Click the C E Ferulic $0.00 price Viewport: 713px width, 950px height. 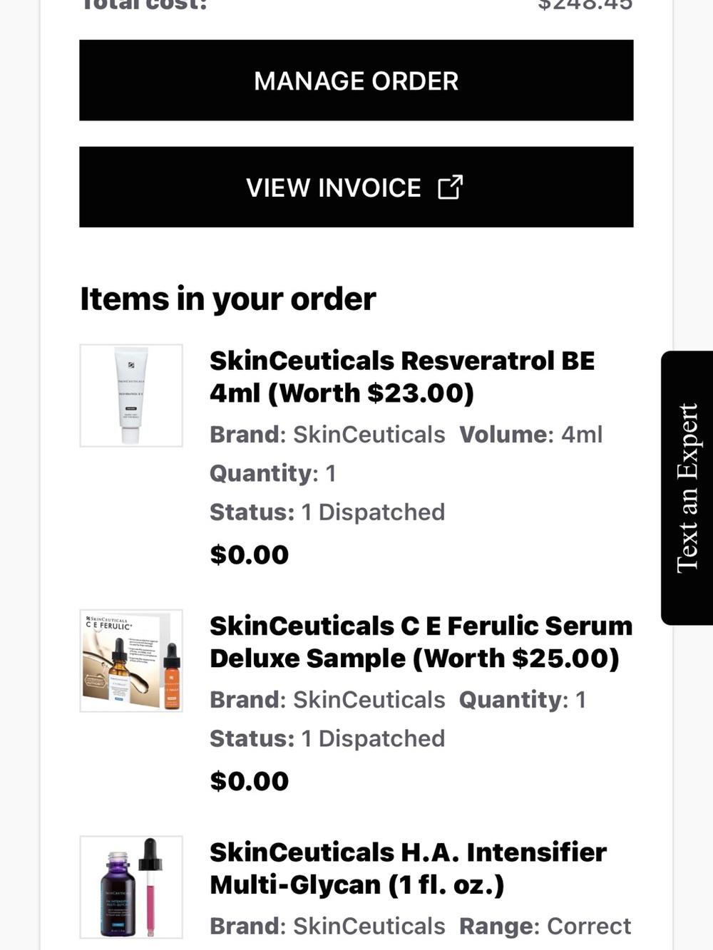pos(250,781)
